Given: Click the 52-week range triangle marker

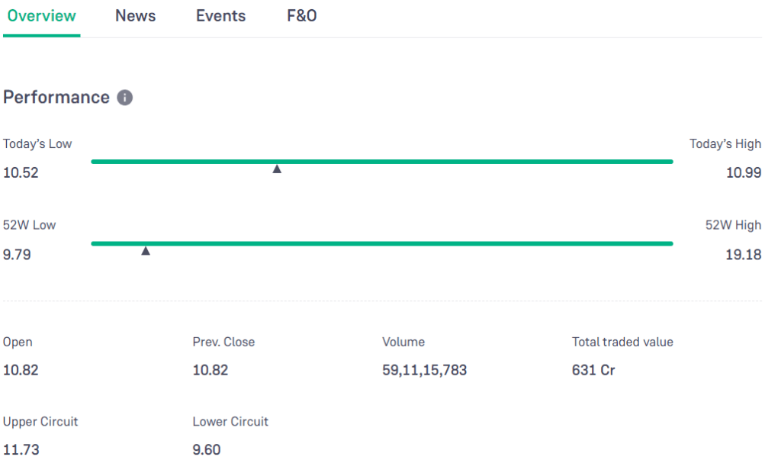Looking at the screenshot, I should tap(146, 251).
